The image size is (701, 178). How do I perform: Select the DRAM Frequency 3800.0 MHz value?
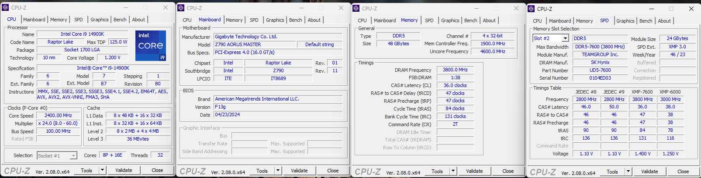[x=455, y=70]
